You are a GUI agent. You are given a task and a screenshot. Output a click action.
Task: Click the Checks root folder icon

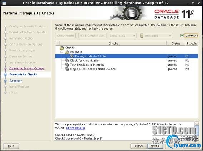pos(62,48)
